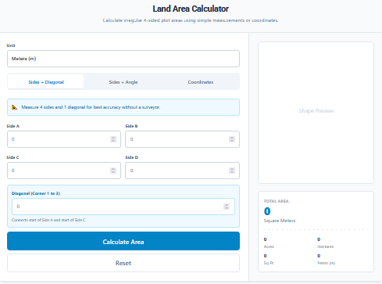Increase Side B using stepper up arrow

coord(232,138)
